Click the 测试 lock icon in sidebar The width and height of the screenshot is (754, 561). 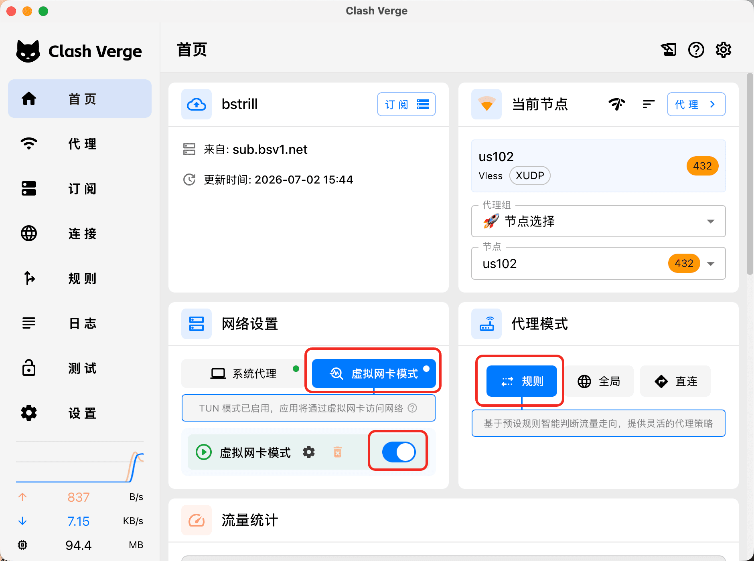pyautogui.click(x=29, y=368)
